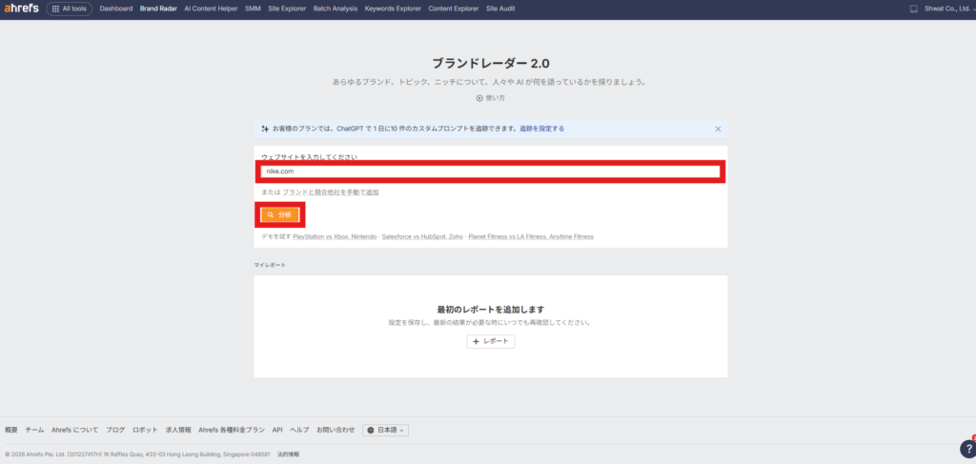
Task: Click マイレポート label
Action: [270, 265]
